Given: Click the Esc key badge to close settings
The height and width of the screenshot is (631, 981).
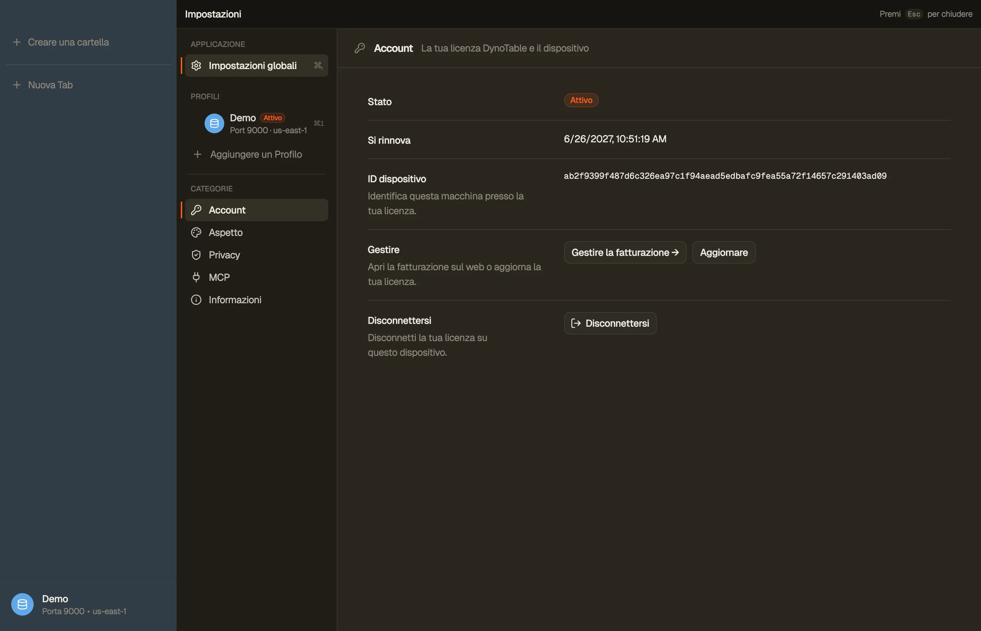Looking at the screenshot, I should [x=913, y=14].
